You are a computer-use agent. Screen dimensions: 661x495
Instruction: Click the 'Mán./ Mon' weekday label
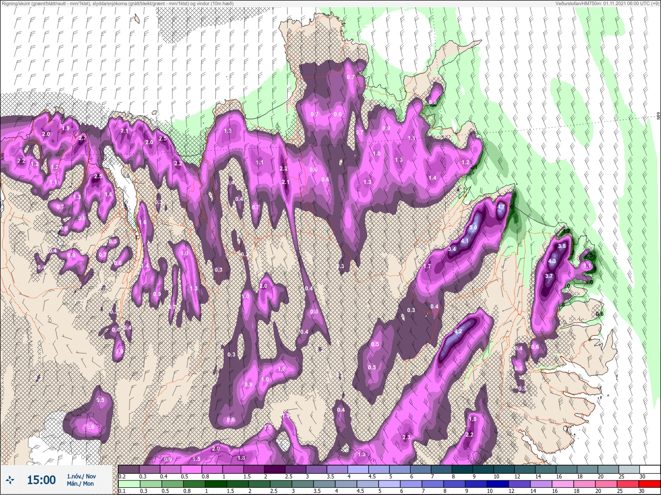tap(80, 484)
